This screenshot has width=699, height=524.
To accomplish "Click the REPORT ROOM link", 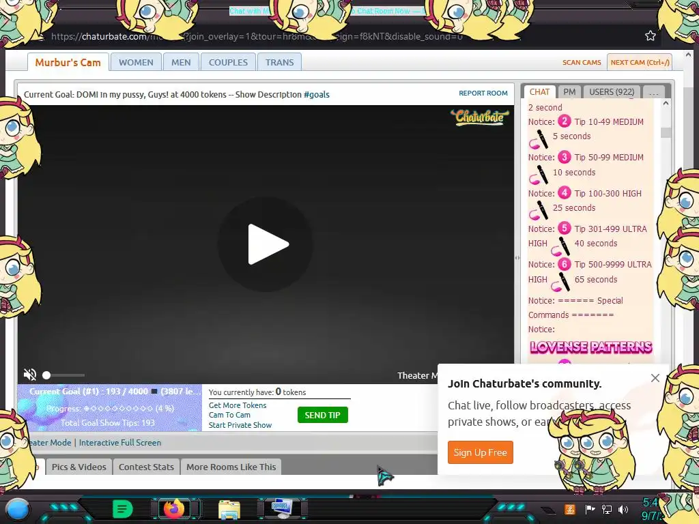I will click(x=483, y=93).
